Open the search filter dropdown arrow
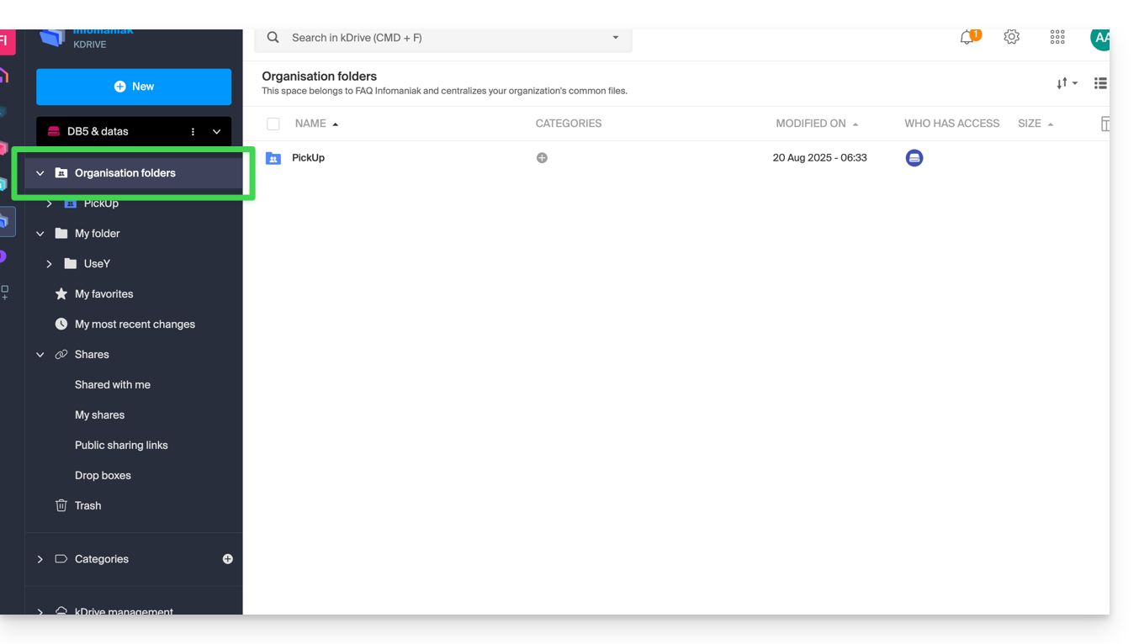1139x644 pixels. (616, 38)
